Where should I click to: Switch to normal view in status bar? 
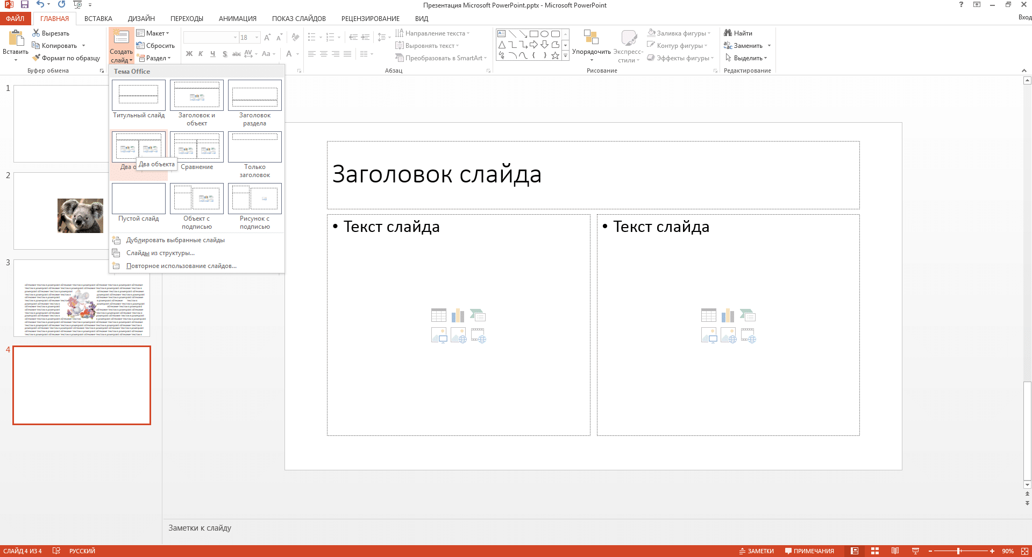[x=855, y=551]
